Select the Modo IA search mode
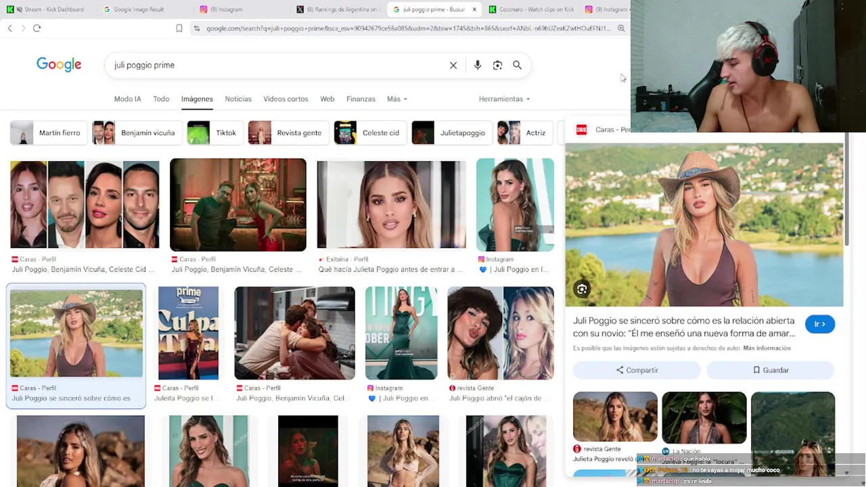The width and height of the screenshot is (866, 487). (x=127, y=99)
